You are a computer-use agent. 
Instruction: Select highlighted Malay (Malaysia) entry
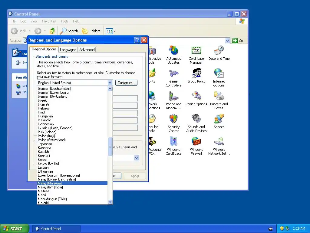click(72, 183)
